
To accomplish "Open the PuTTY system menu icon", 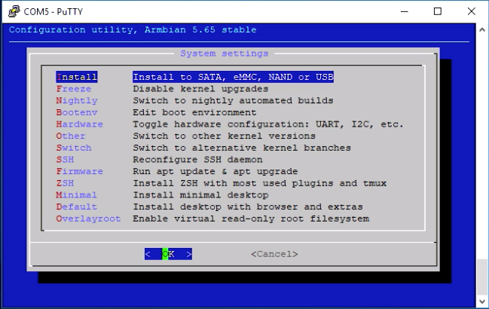I will pyautogui.click(x=14, y=11).
